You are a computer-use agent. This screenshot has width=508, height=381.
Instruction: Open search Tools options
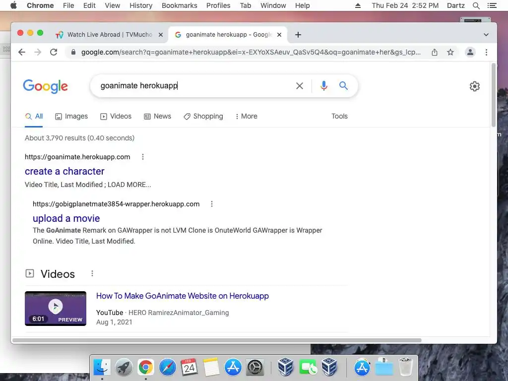pos(339,116)
